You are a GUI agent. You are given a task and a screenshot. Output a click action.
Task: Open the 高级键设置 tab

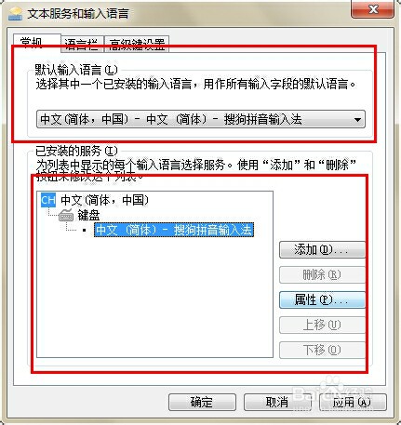[x=137, y=45]
